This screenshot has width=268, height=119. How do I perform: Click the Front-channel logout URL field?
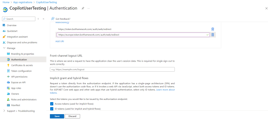pyautogui.click(x=112, y=69)
